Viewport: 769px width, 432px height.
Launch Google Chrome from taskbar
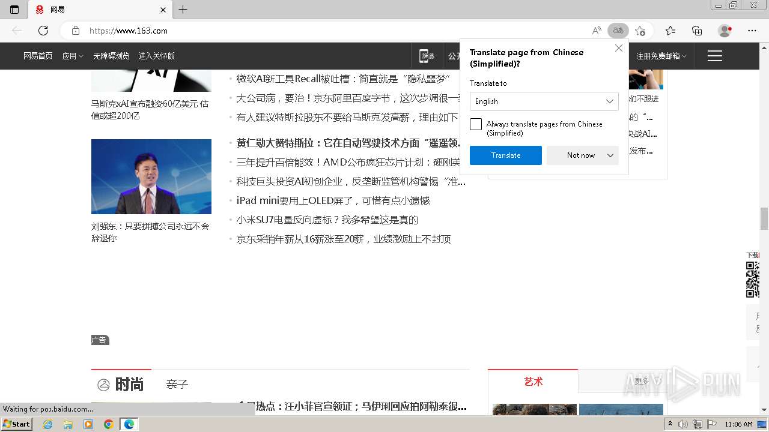pos(109,424)
